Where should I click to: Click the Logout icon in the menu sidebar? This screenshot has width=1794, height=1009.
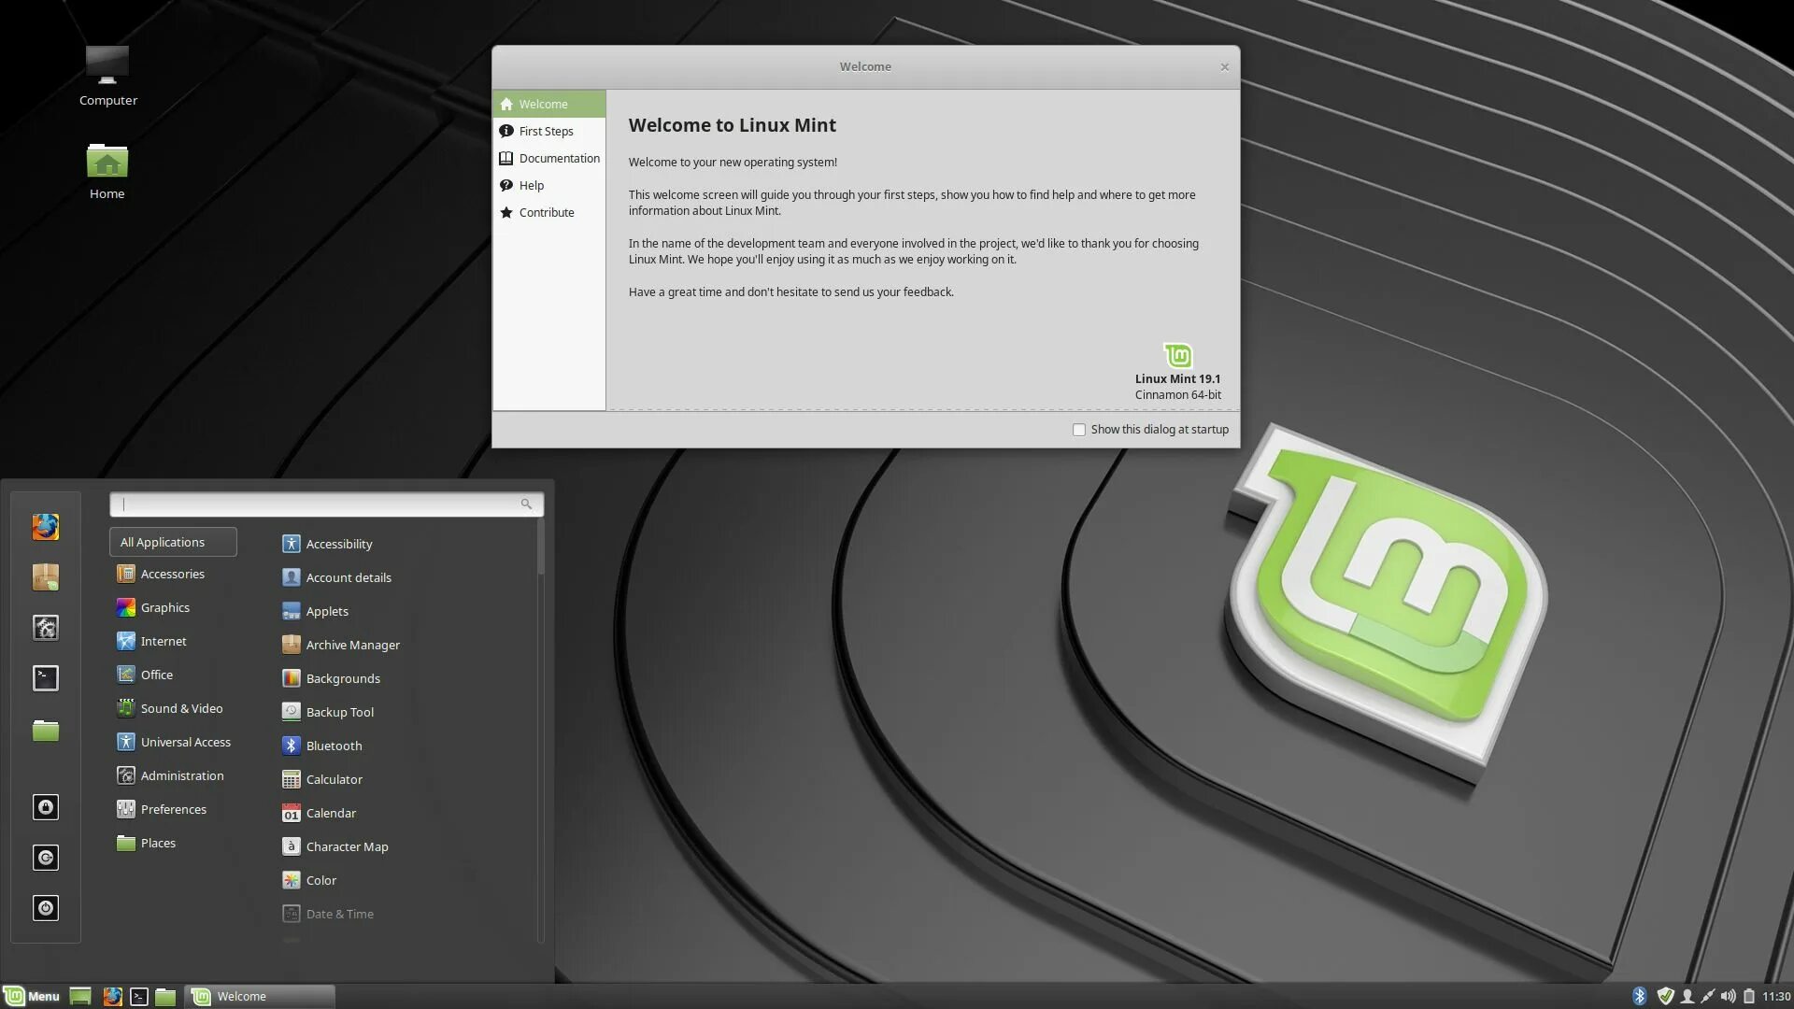pos(45,858)
